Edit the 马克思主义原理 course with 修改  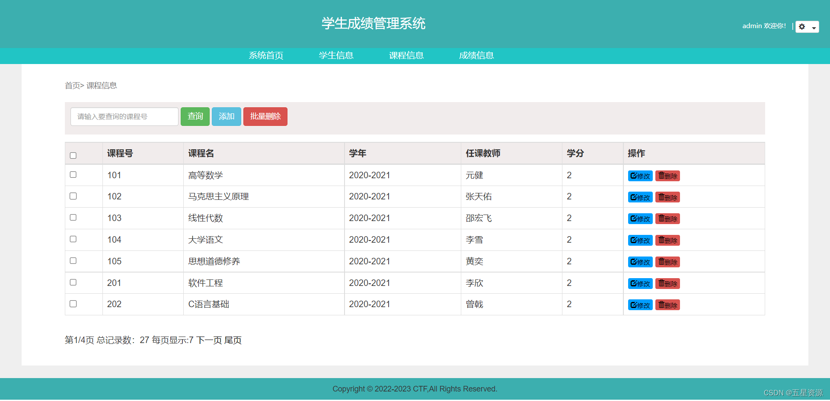(640, 197)
